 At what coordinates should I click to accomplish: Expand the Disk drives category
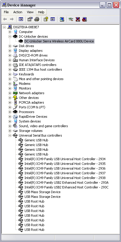click(x=10, y=46)
